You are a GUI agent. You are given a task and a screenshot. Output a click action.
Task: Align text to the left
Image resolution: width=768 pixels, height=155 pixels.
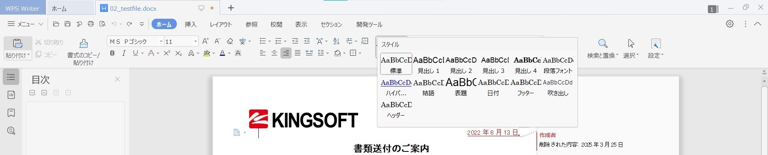tap(263, 53)
